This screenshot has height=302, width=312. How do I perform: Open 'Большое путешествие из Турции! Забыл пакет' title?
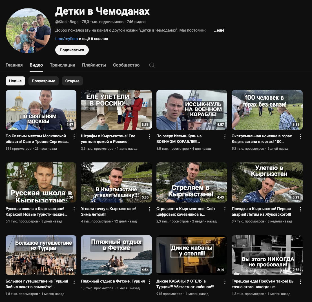point(37,284)
